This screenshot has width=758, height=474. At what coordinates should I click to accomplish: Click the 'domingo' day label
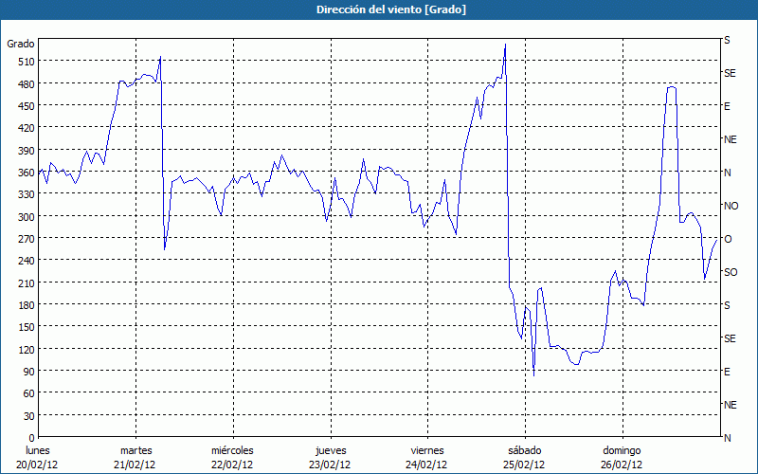[622, 450]
